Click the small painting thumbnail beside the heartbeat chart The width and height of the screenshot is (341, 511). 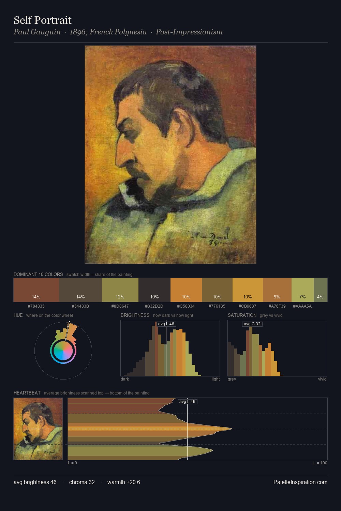(38, 429)
